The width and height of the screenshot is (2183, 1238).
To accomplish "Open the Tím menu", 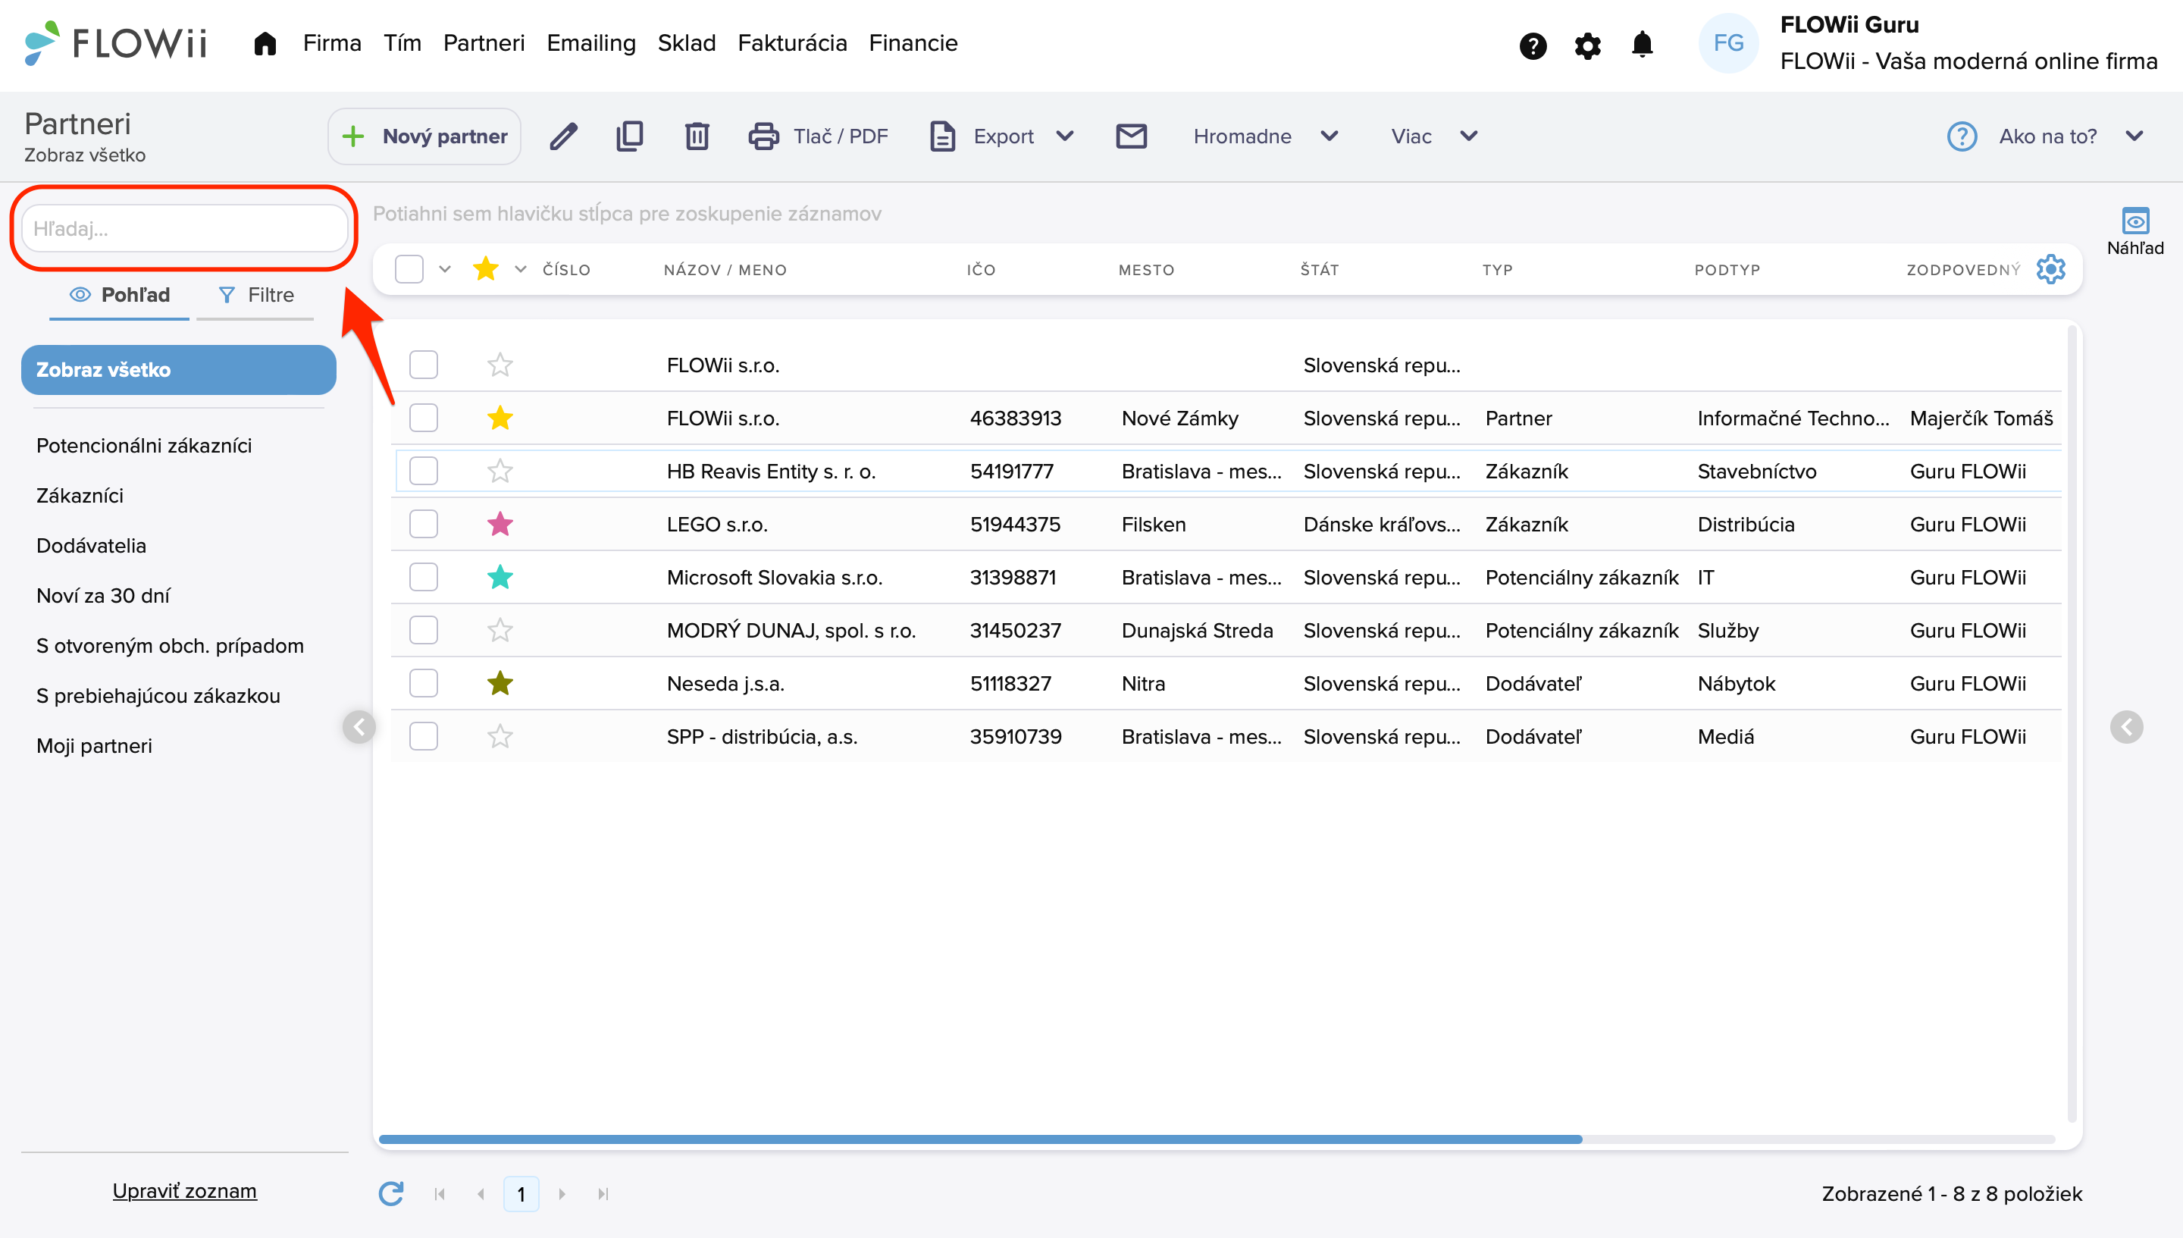I will pos(402,43).
